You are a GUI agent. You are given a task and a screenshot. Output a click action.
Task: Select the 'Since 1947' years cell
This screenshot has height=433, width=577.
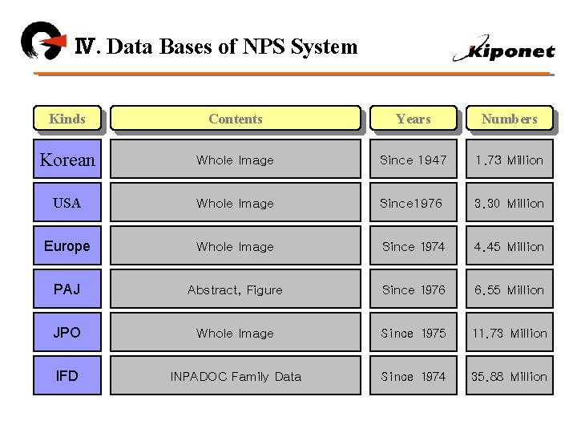click(414, 159)
